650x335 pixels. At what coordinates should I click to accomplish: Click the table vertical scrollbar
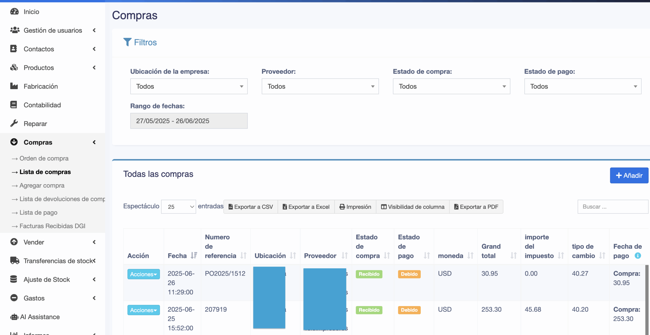click(x=647, y=299)
